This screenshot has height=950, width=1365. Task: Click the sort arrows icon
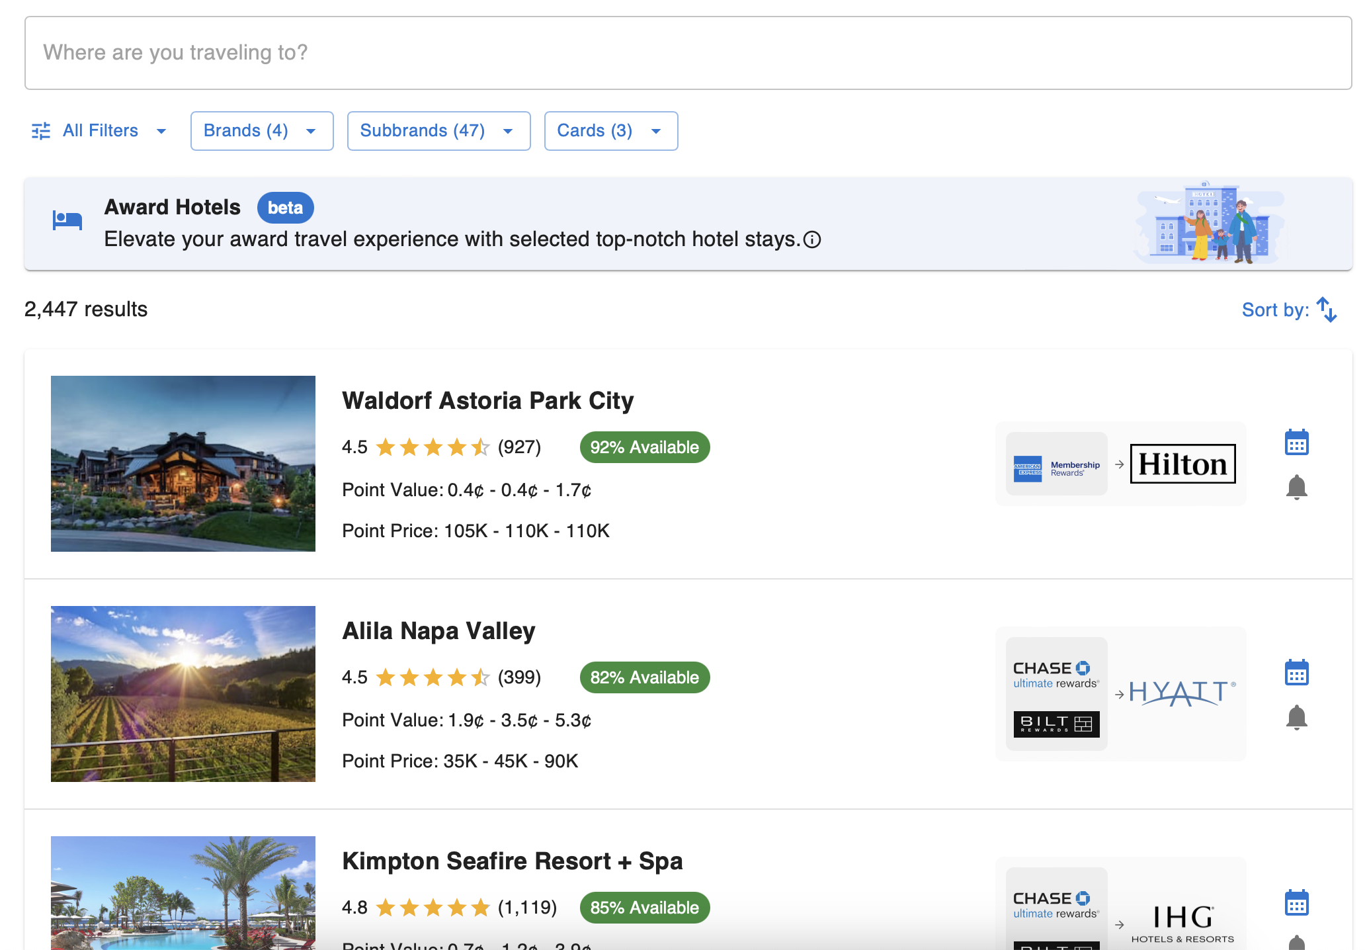(x=1327, y=310)
